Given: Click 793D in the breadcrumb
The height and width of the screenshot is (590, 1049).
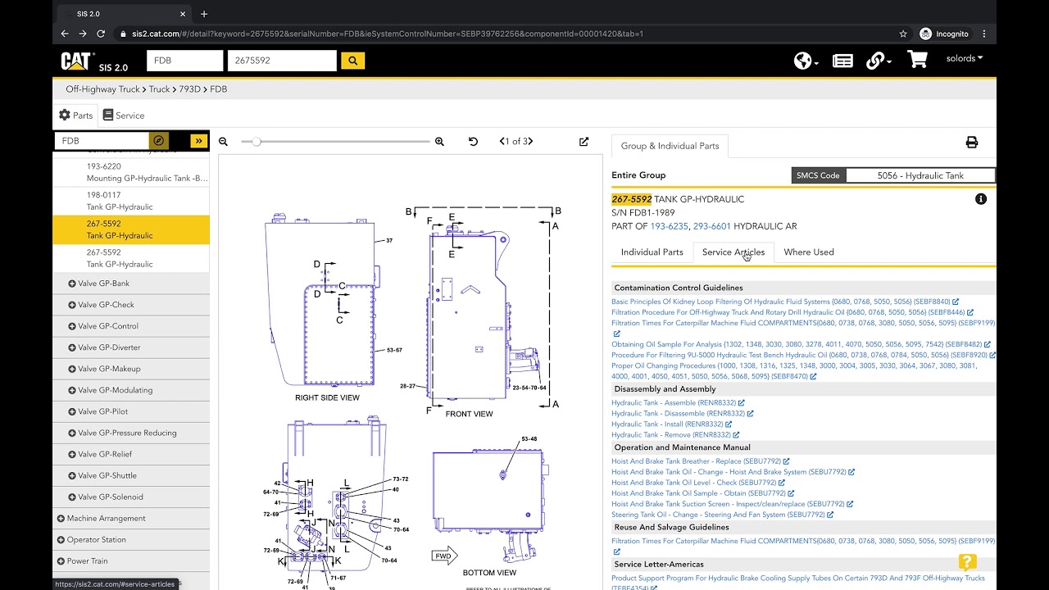Looking at the screenshot, I should tap(189, 89).
